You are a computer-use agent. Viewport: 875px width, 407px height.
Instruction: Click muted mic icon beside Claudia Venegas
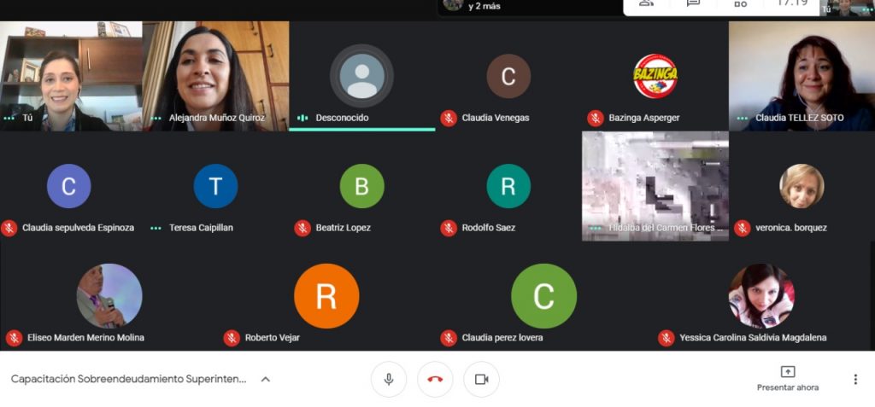tap(449, 118)
